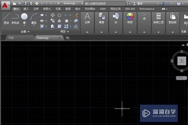Click the keyword search input field
This screenshot has width=188, height=125.
105,3
